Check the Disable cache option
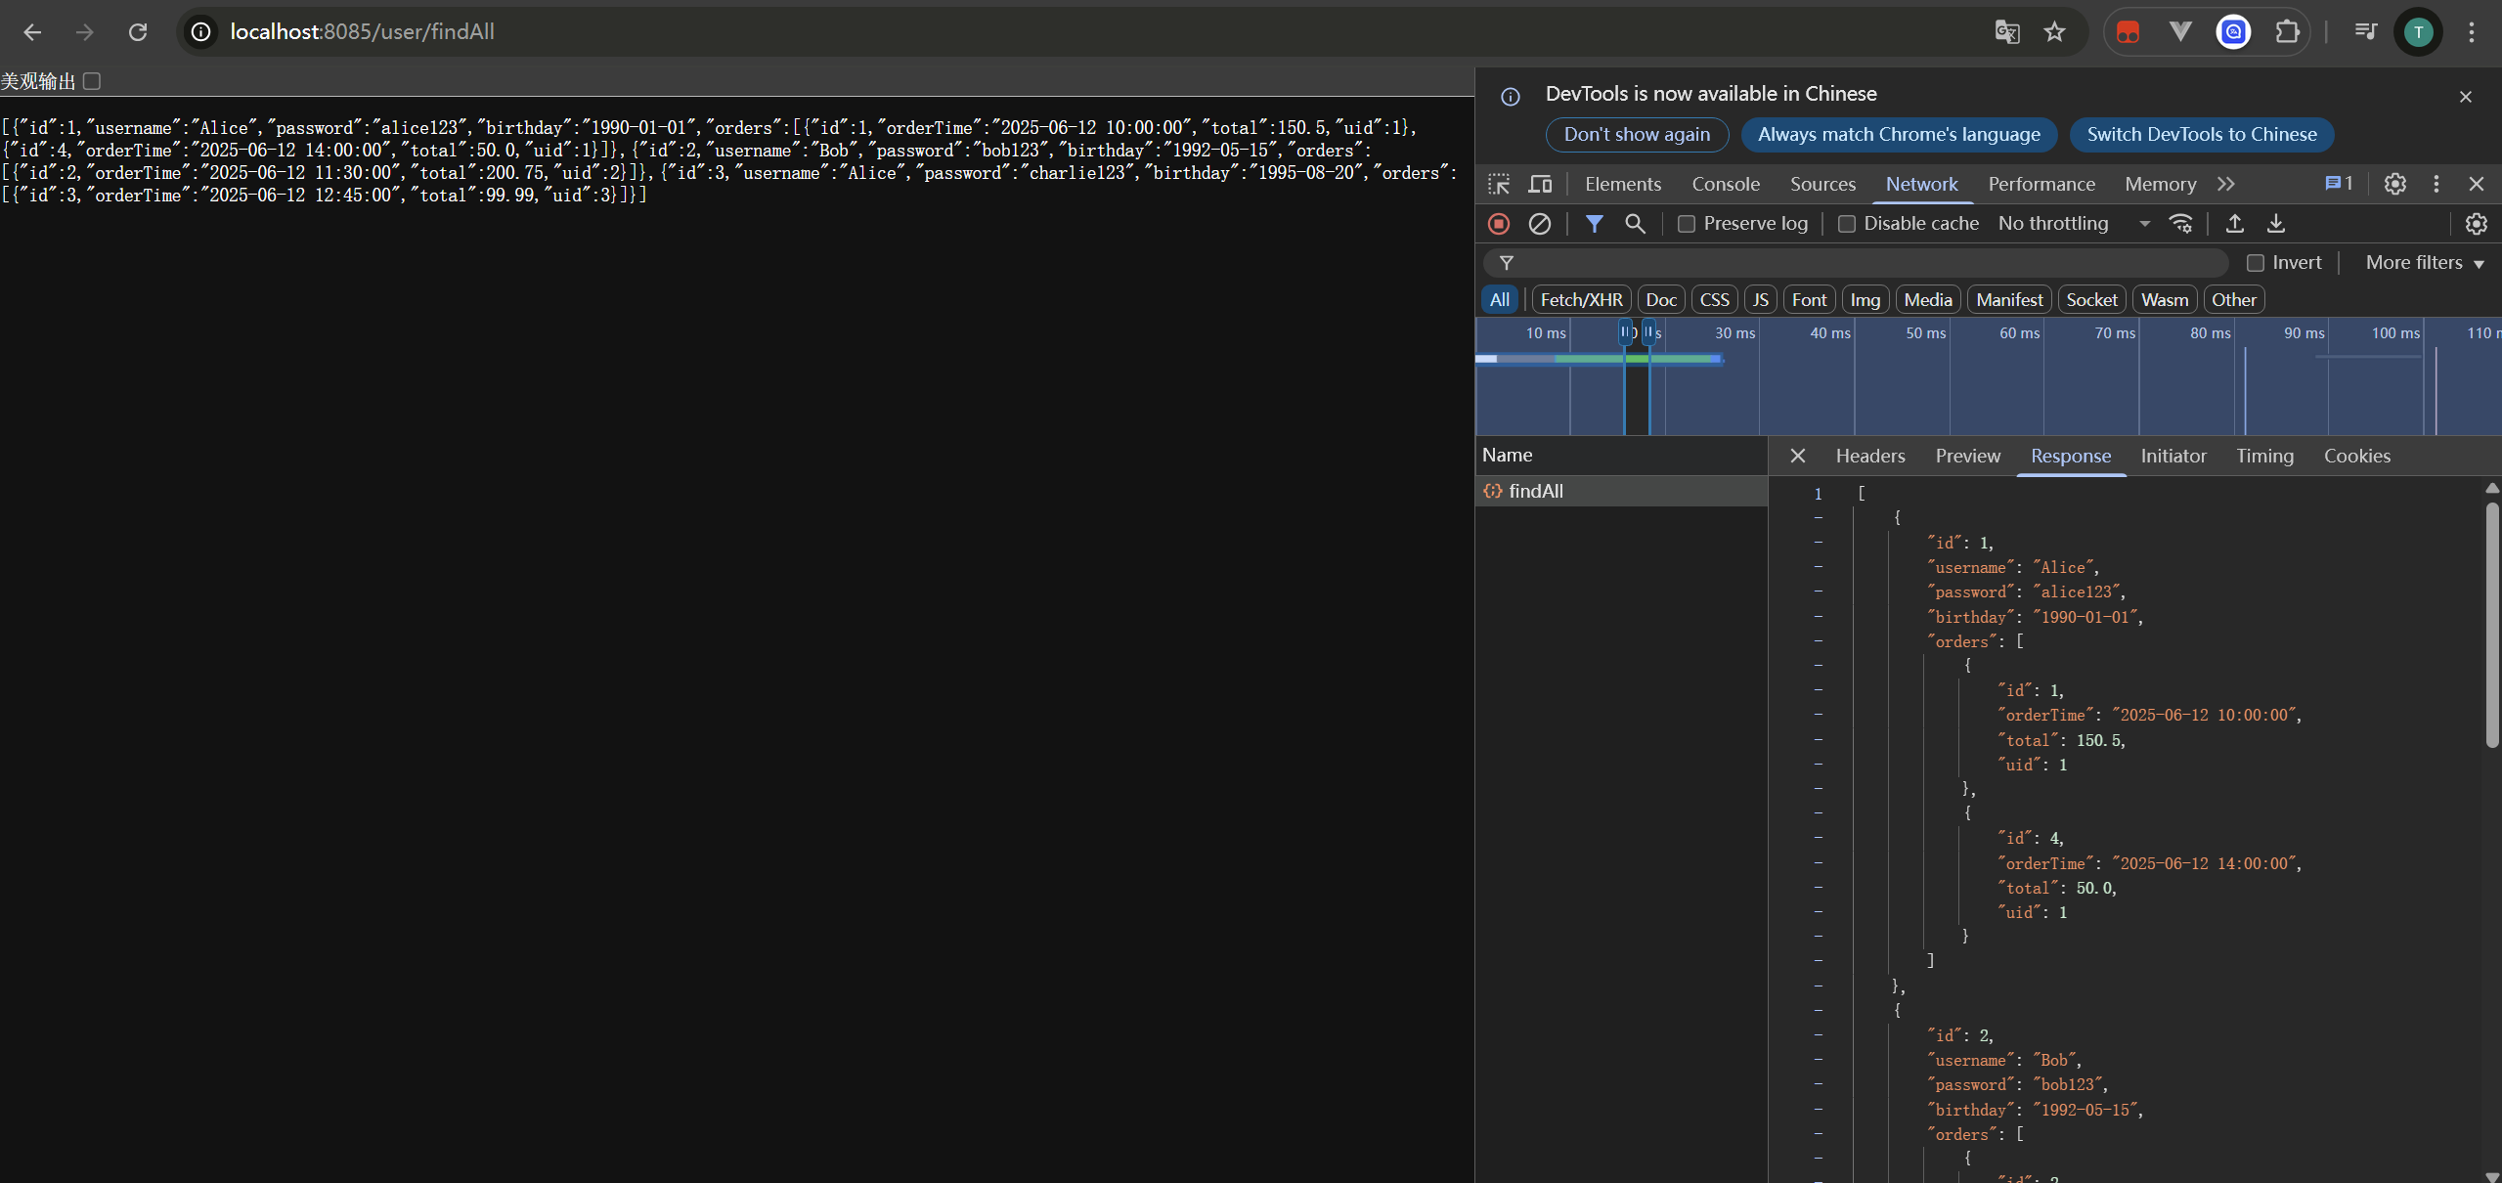The height and width of the screenshot is (1183, 2502). pos(1847,224)
